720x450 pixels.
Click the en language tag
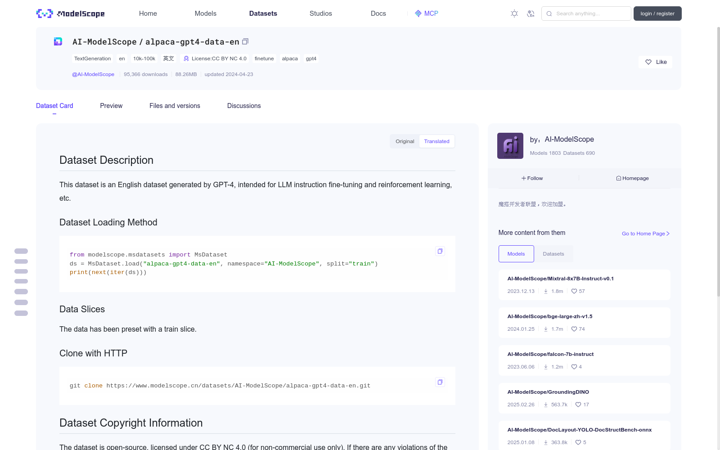point(122,58)
